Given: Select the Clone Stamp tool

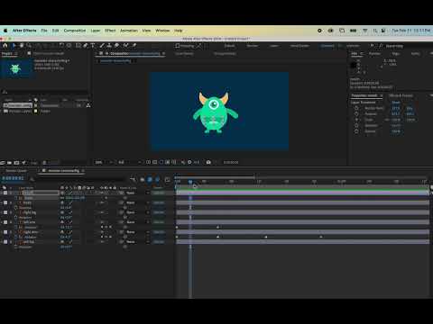Looking at the screenshot, I should pyautogui.click(x=109, y=46).
